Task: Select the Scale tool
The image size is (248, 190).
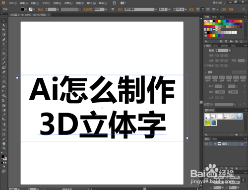Action: [x=4, y=82]
